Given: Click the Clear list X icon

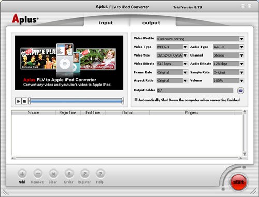Looking at the screenshot, I should [53, 174].
